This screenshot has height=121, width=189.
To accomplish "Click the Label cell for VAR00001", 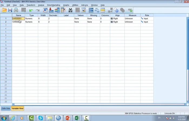I will [66, 19].
